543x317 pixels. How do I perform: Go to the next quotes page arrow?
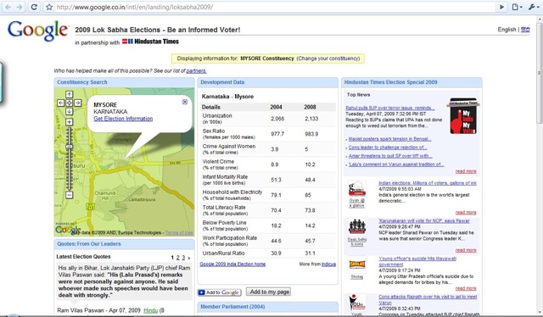pos(188,258)
